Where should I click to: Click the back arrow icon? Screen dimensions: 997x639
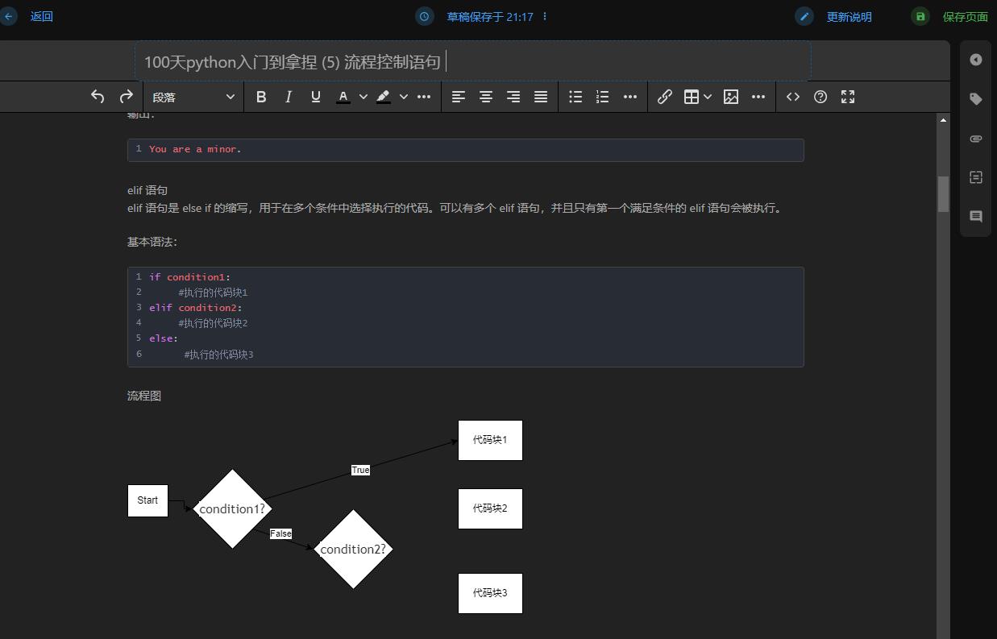click(x=8, y=16)
